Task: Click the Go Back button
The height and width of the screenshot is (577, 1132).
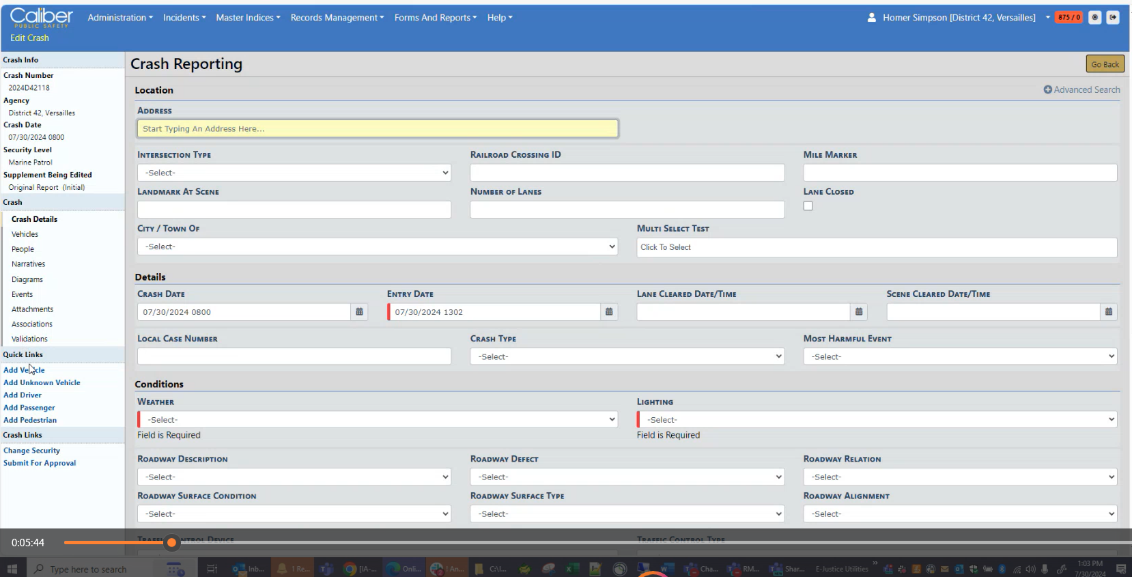Action: [1105, 64]
